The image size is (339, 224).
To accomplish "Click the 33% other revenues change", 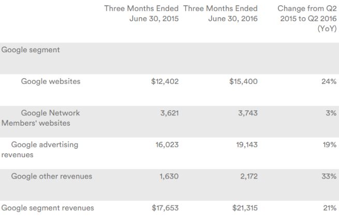I will (329, 176).
